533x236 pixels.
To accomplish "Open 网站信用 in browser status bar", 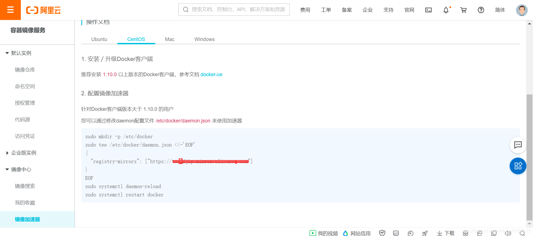I will coord(357,233).
